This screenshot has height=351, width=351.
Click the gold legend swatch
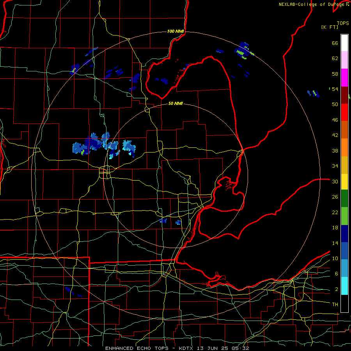click(x=344, y=165)
